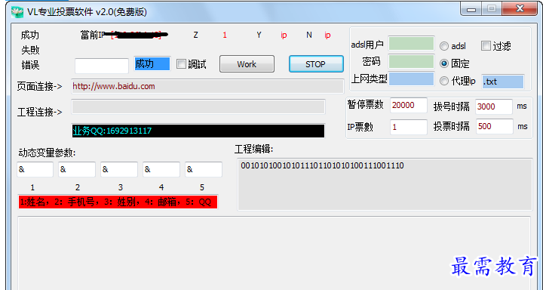The width and height of the screenshot is (543, 290).
Task: Click the STOP button
Action: click(x=316, y=64)
